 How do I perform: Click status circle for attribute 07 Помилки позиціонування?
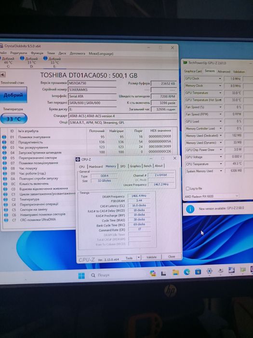[x=4, y=163]
